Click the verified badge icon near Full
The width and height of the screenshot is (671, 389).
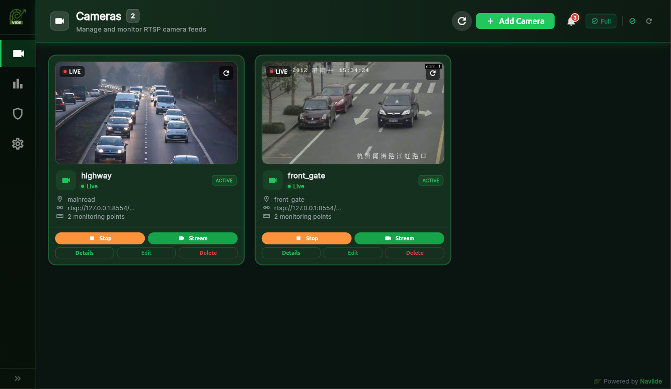pos(632,21)
